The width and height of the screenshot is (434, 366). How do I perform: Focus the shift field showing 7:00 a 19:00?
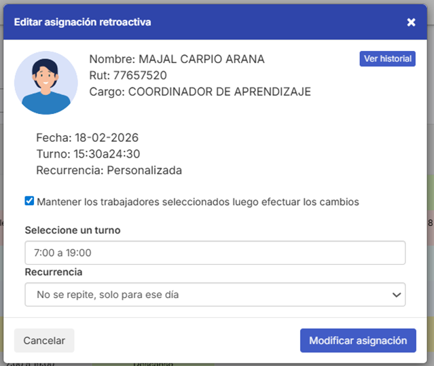pyautogui.click(x=215, y=253)
